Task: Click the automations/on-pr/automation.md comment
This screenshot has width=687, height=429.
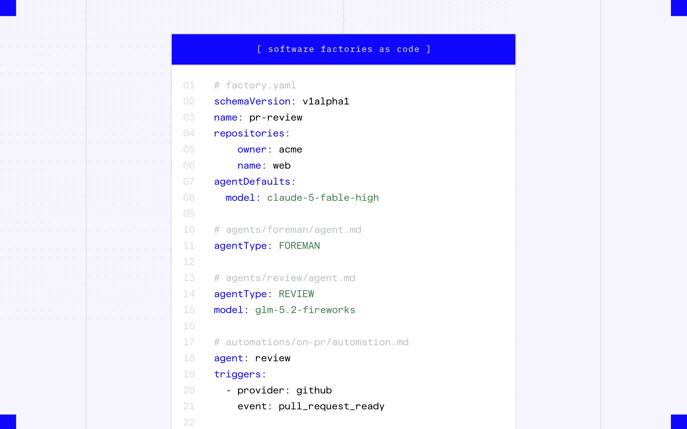Action: coord(311,342)
